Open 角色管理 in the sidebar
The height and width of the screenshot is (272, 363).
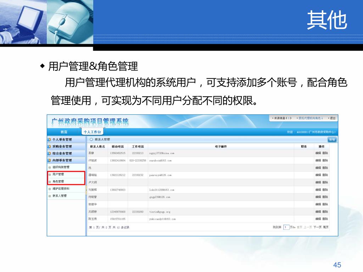coord(58,181)
